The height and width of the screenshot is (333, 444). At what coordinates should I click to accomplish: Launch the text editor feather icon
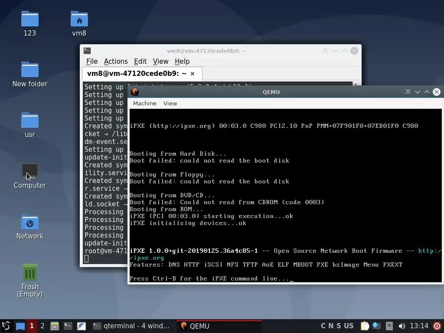(x=81, y=326)
